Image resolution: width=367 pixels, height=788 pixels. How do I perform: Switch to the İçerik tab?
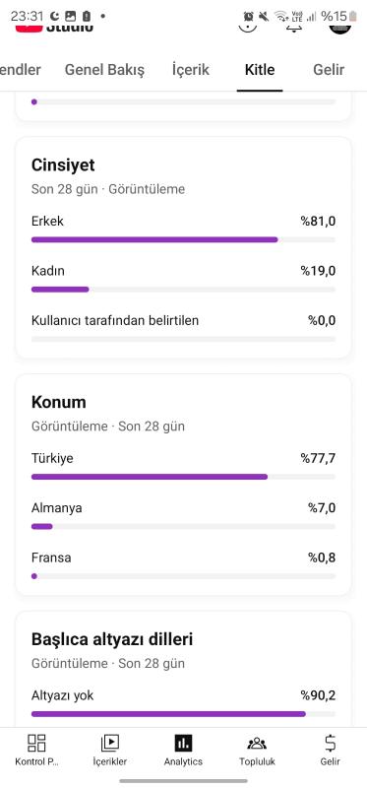click(x=191, y=70)
